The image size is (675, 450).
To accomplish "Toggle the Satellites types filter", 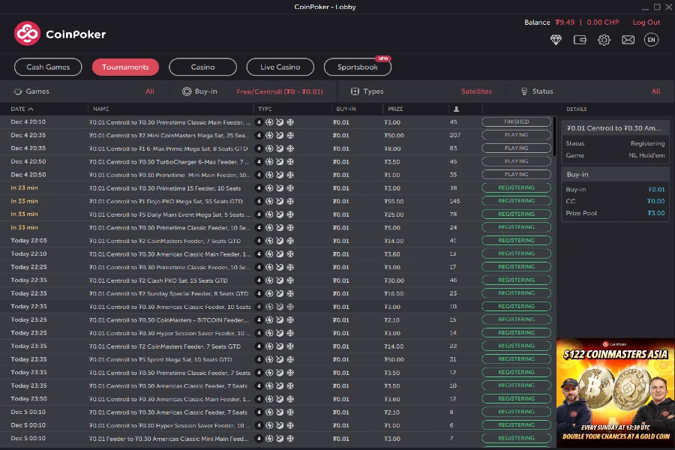I will click(476, 91).
